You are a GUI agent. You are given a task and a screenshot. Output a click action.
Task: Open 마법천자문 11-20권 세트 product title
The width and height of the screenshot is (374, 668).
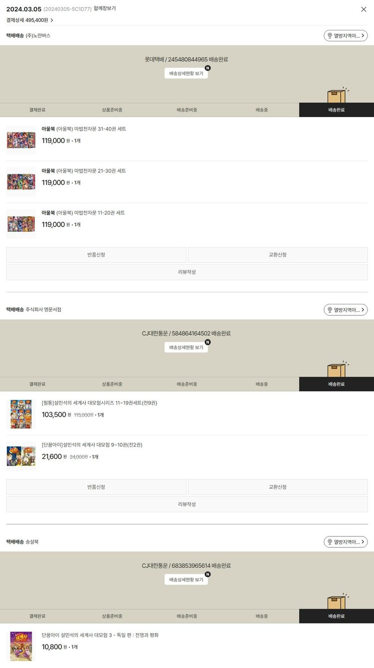(x=83, y=213)
